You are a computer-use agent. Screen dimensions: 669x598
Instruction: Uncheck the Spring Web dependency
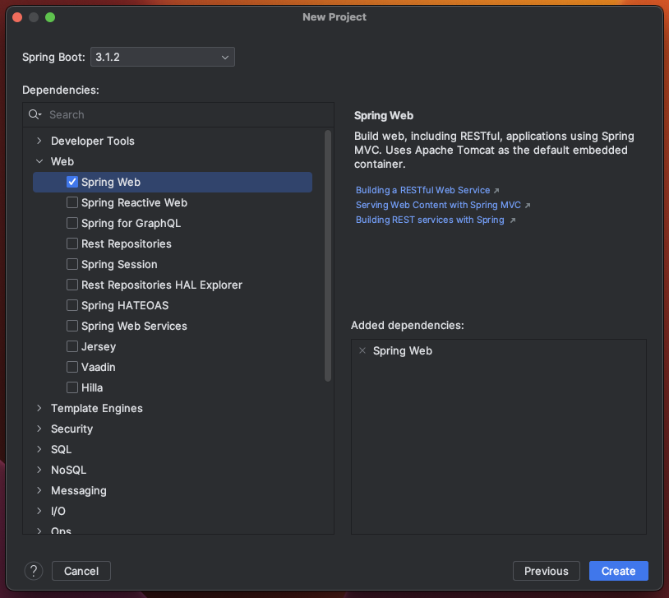72,182
